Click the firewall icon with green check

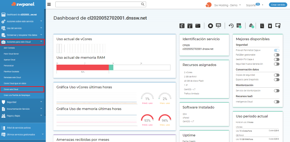[252, 26]
